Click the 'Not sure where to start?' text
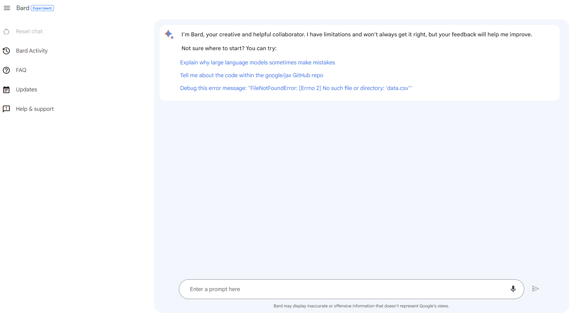 (x=229, y=48)
